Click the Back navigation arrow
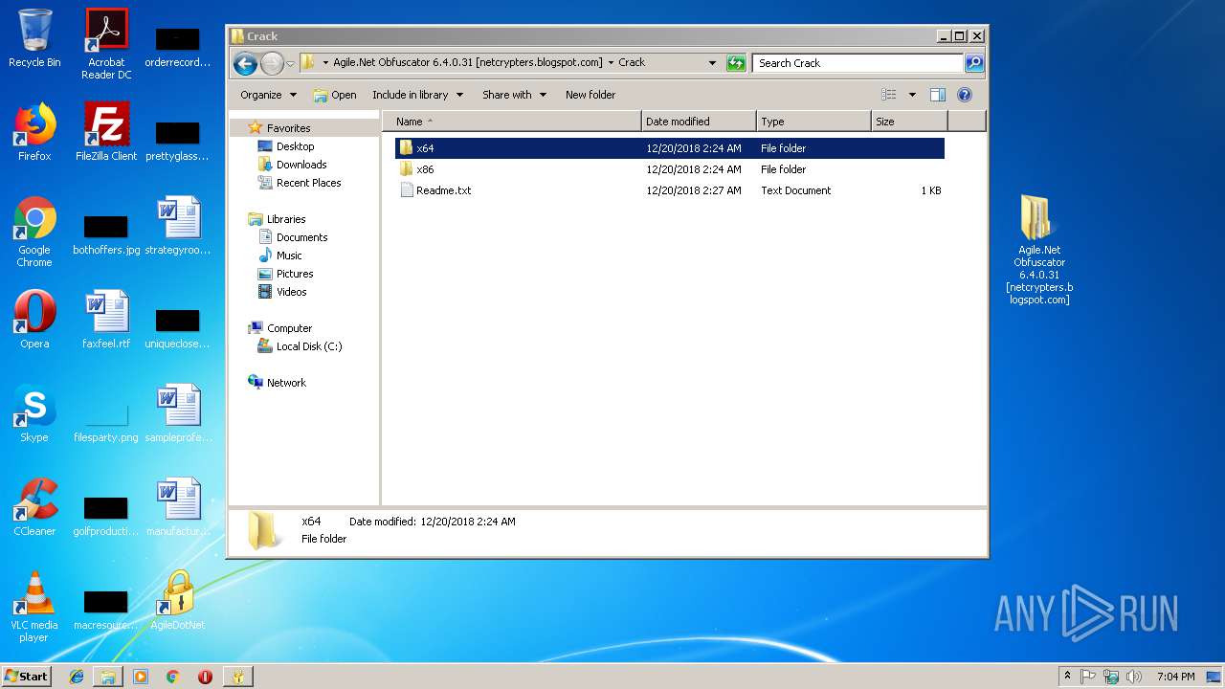This screenshot has height=689, width=1225. coord(245,63)
